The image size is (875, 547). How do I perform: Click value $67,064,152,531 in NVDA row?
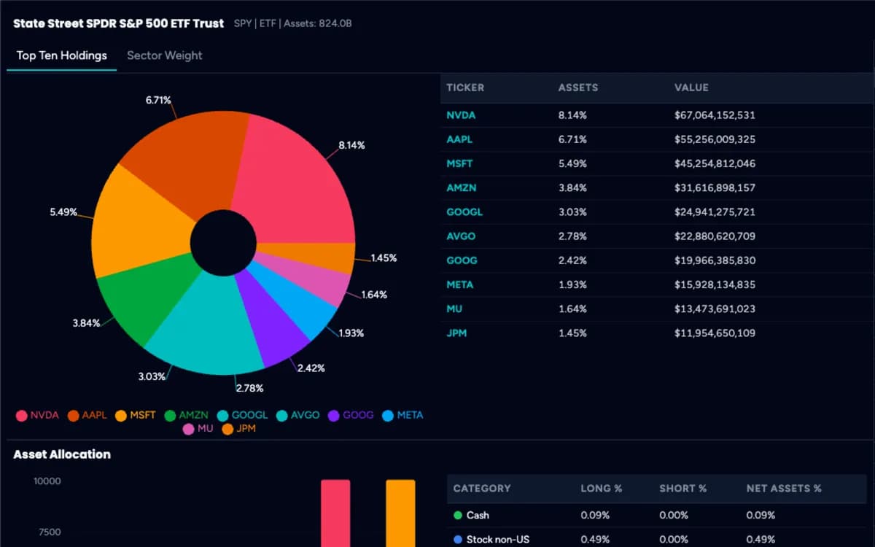(715, 115)
